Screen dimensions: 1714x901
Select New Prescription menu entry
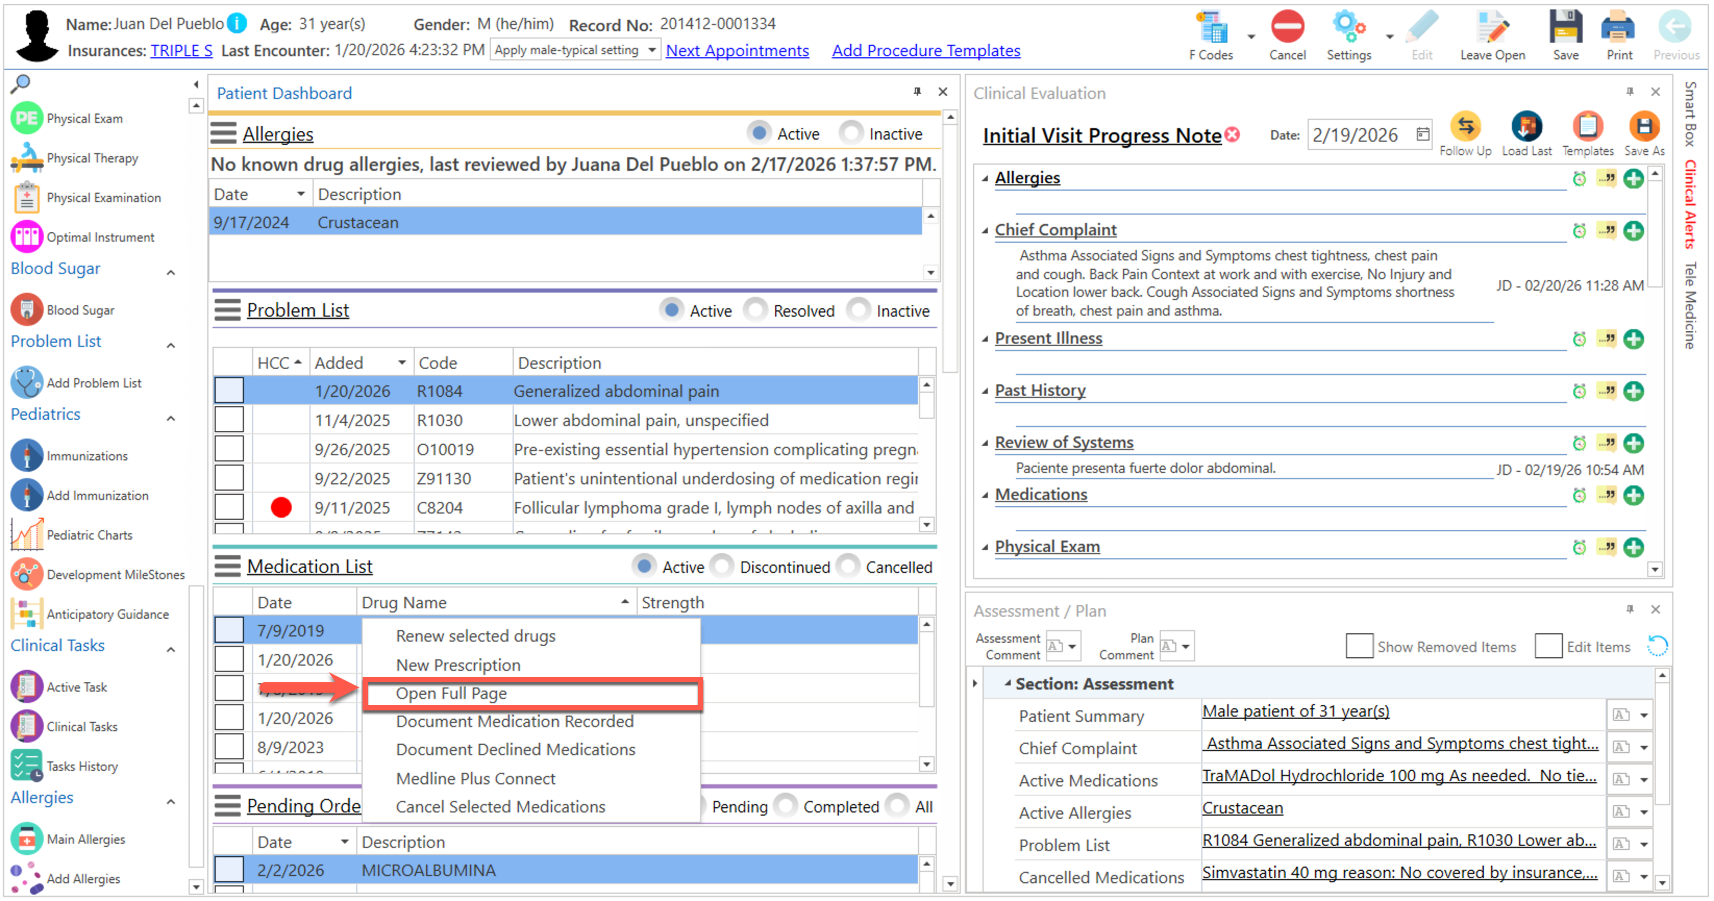[x=458, y=665]
